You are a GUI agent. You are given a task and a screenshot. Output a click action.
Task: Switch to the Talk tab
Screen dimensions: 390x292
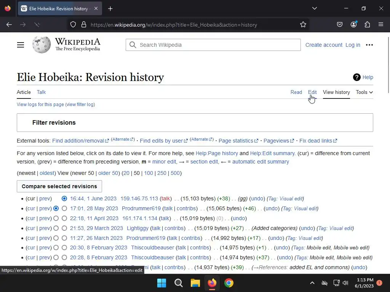click(41, 92)
